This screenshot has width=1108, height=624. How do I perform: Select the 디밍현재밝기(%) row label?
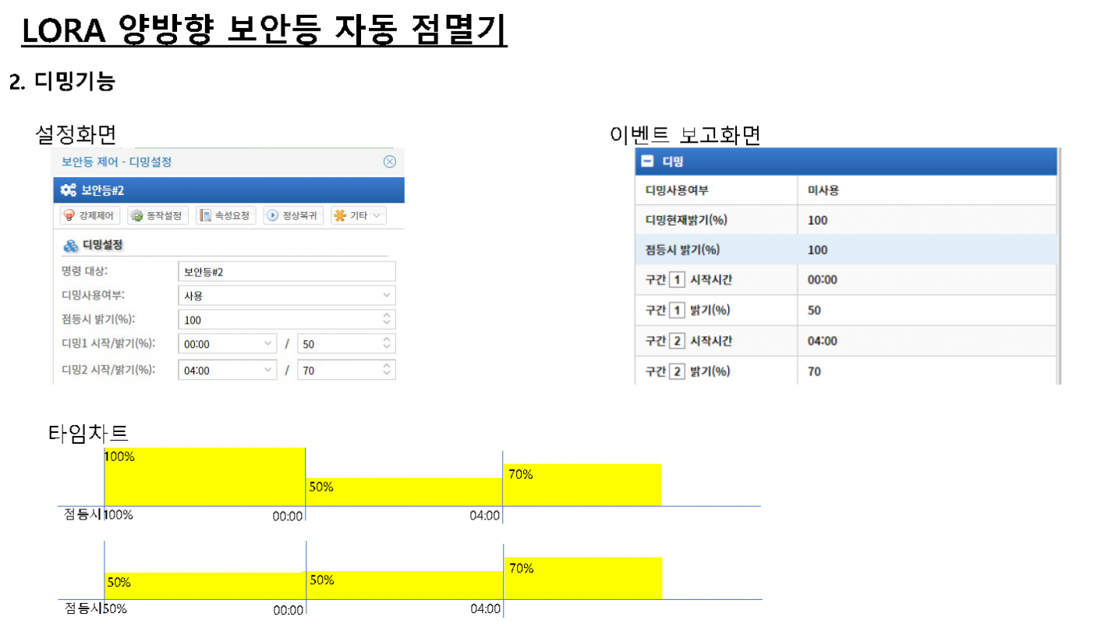coord(686,220)
